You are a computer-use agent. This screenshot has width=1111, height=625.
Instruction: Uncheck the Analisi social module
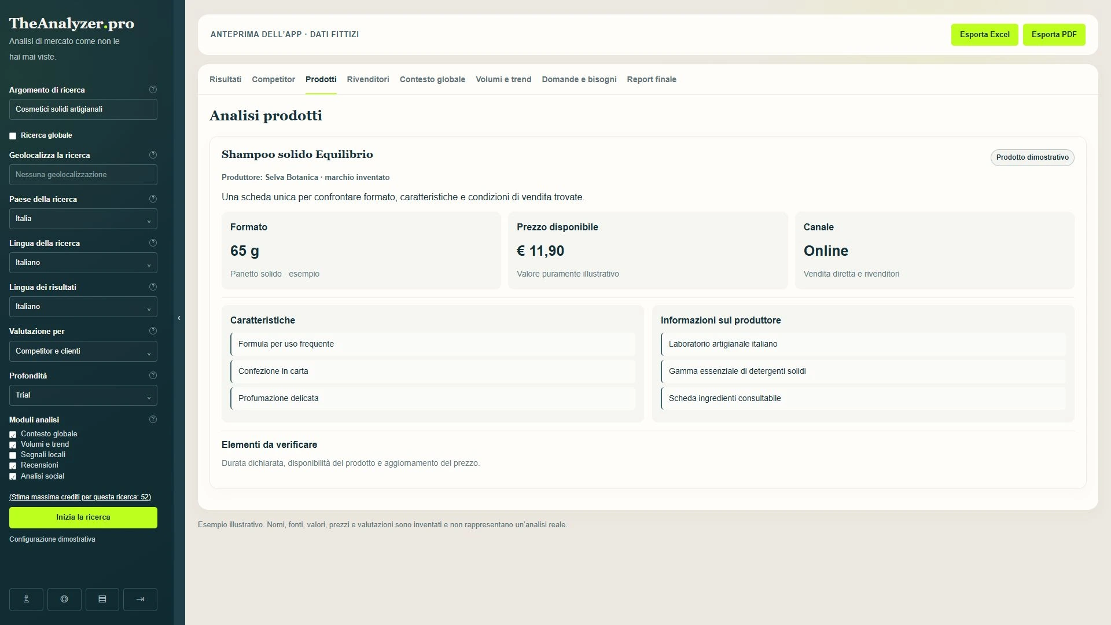coord(13,477)
